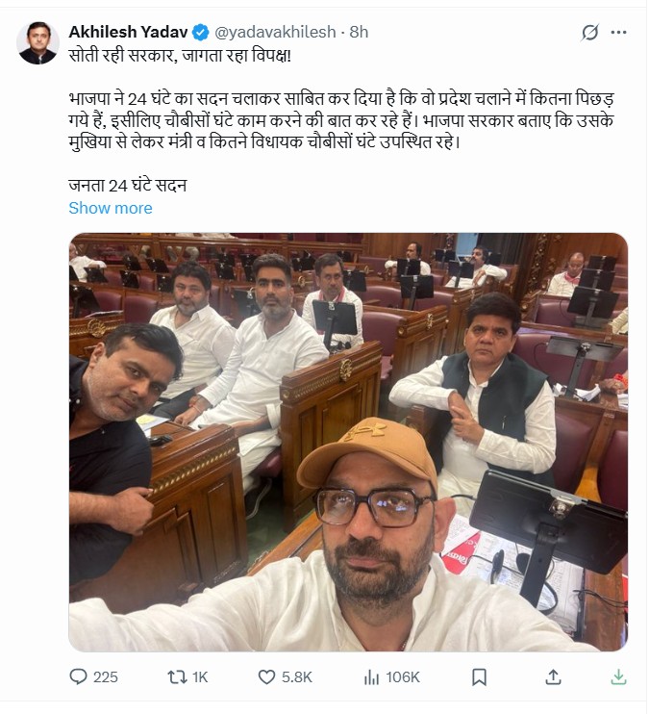This screenshot has height=714, width=649.
Task: Open the three-dot more options menu
Action: click(x=618, y=33)
